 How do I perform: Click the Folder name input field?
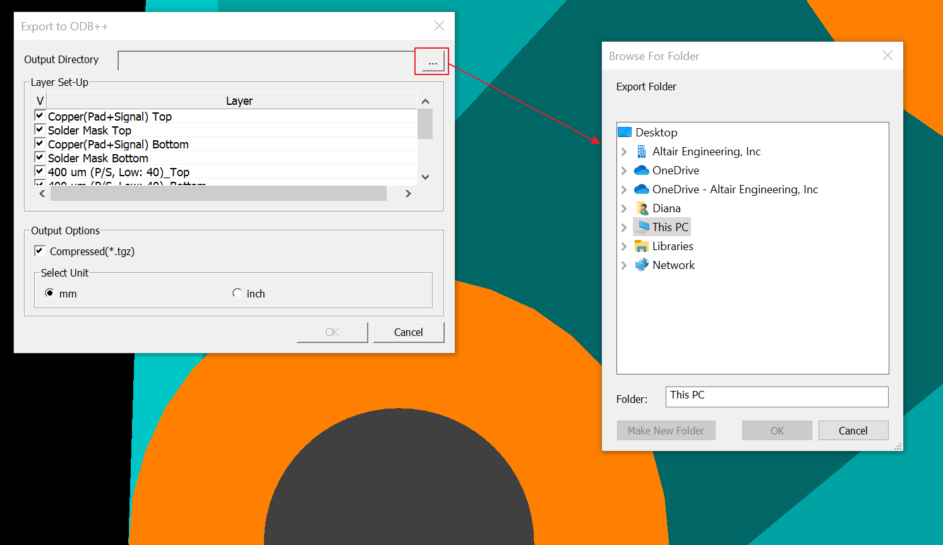(x=777, y=397)
